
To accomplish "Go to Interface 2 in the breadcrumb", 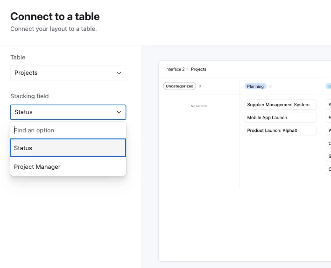I will pyautogui.click(x=175, y=69).
